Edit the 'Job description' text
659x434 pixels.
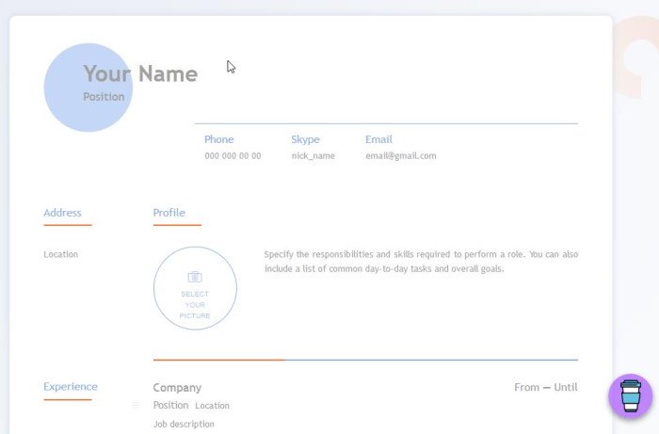coord(184,424)
